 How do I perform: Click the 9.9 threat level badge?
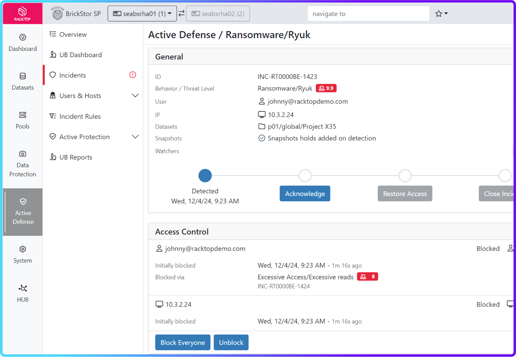tap(326, 88)
